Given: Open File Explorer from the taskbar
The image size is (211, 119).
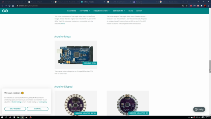Looking at the screenshot, I should click(18, 117).
